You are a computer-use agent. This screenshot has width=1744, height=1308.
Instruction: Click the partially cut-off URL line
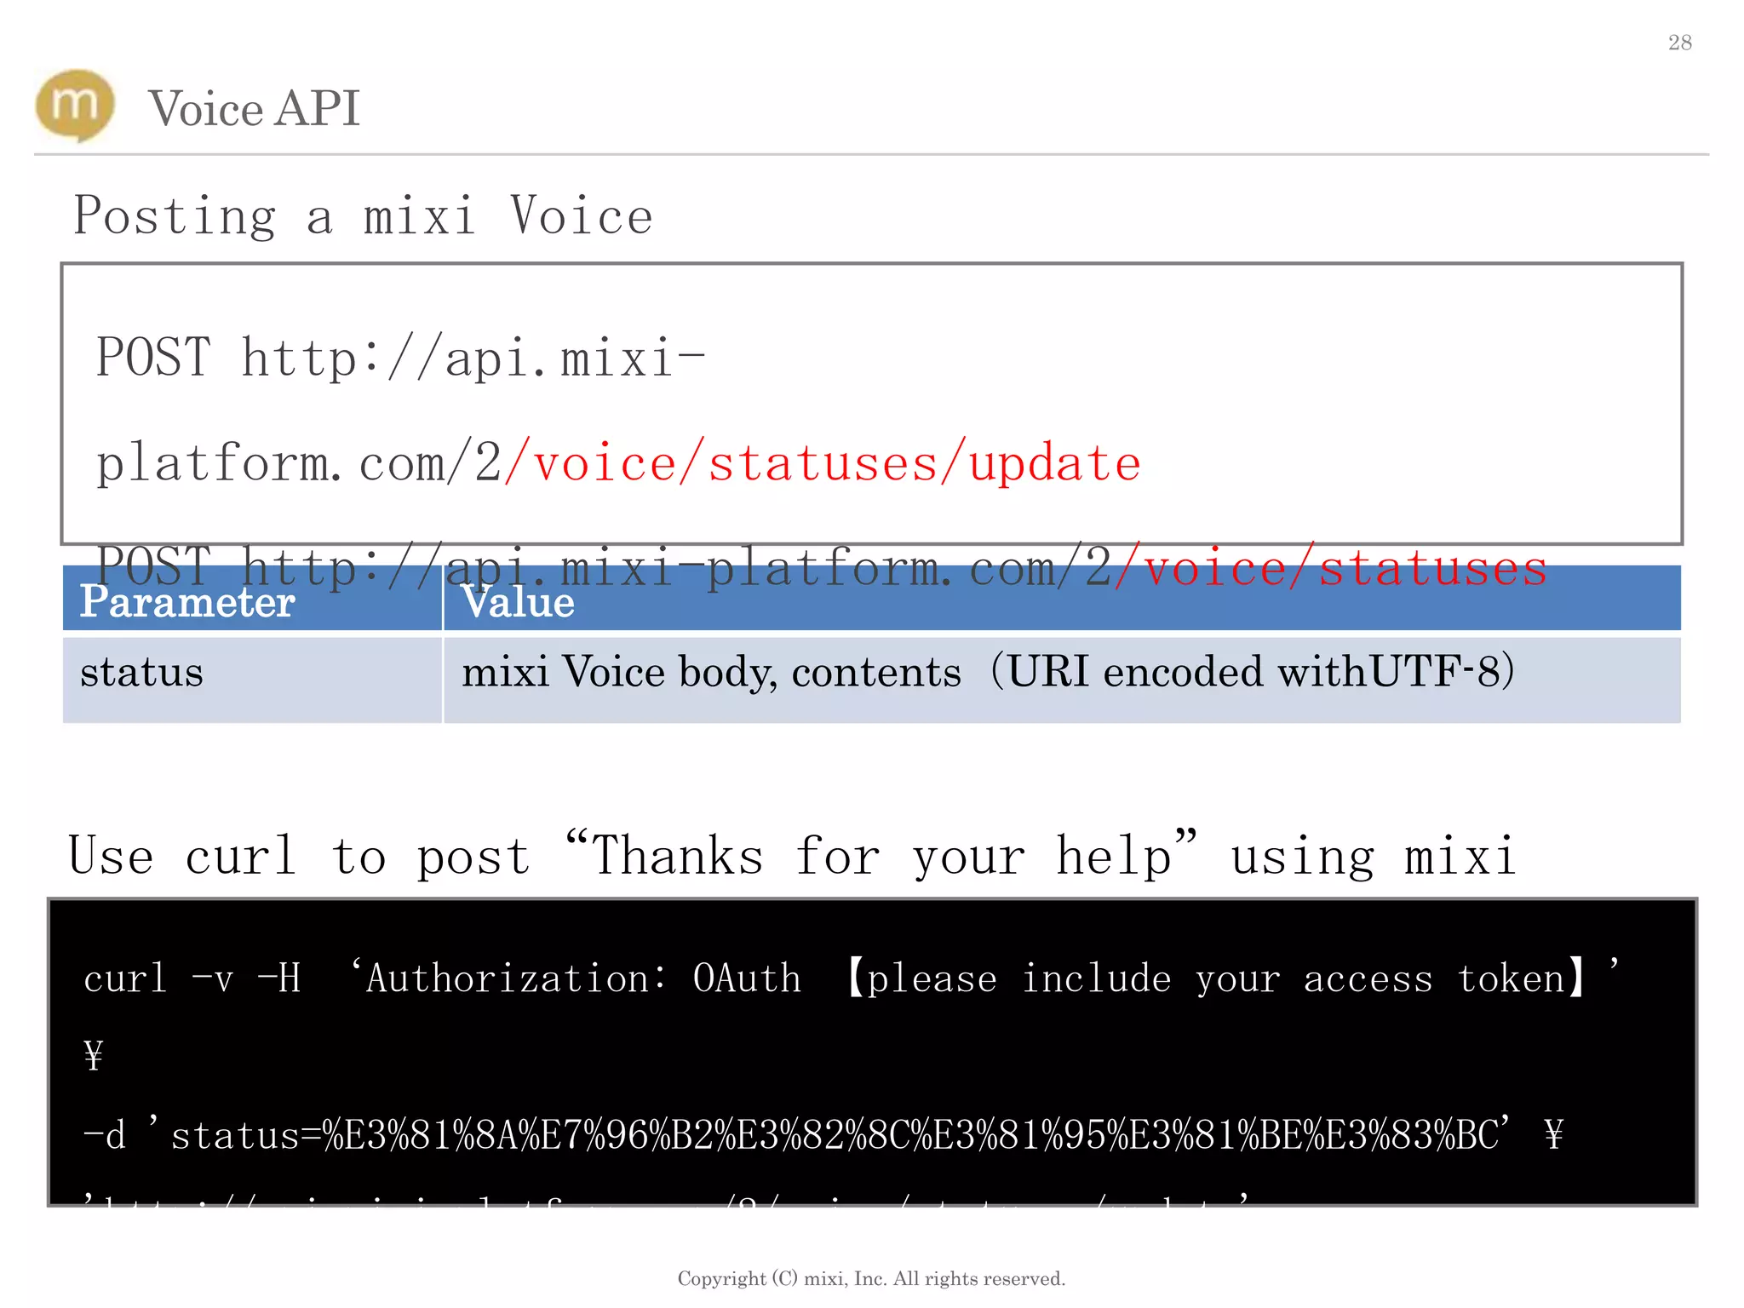[x=664, y=1198]
